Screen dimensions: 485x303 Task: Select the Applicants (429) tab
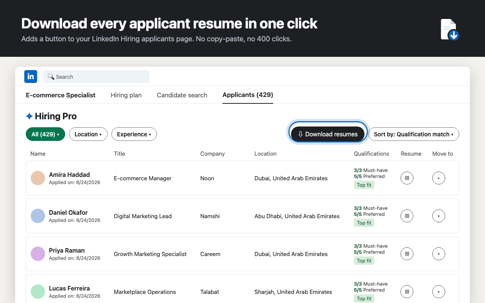click(x=248, y=95)
